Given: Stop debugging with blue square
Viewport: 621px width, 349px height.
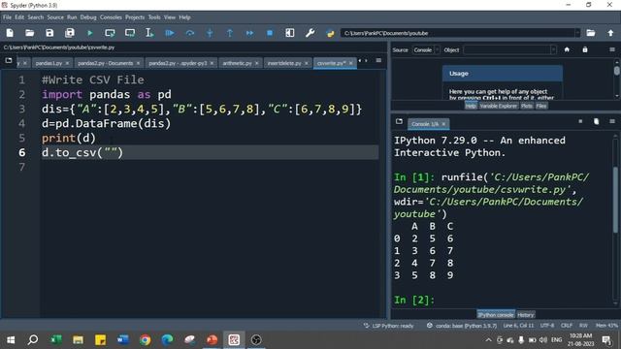Looking at the screenshot, I should click(x=270, y=33).
